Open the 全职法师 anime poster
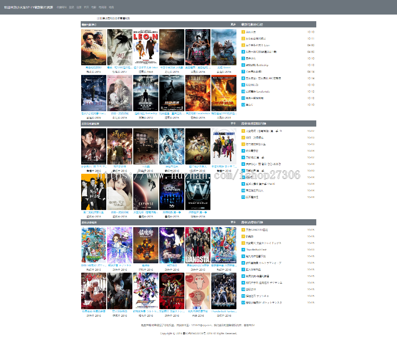This screenshot has width=397, height=348. (172, 245)
